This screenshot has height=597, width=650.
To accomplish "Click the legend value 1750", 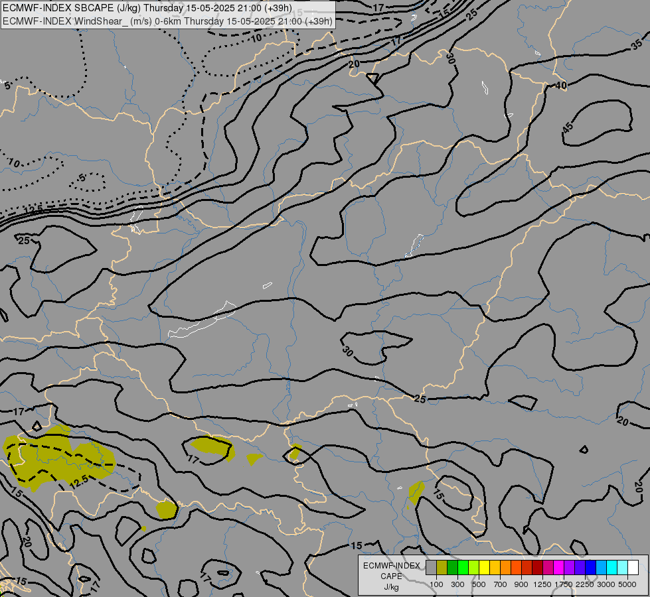I will point(564,584).
